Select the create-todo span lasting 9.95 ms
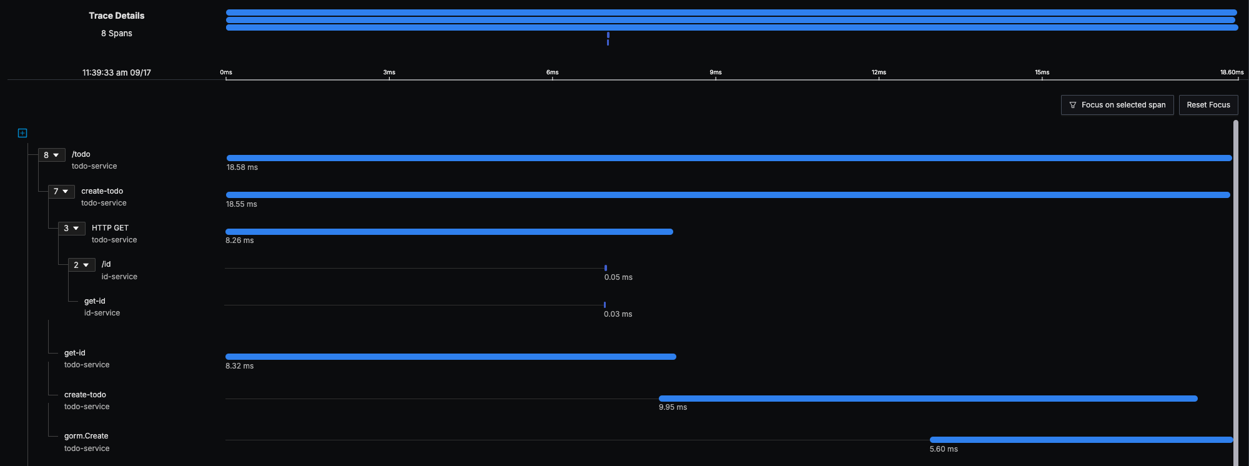The height and width of the screenshot is (466, 1249). tap(85, 395)
